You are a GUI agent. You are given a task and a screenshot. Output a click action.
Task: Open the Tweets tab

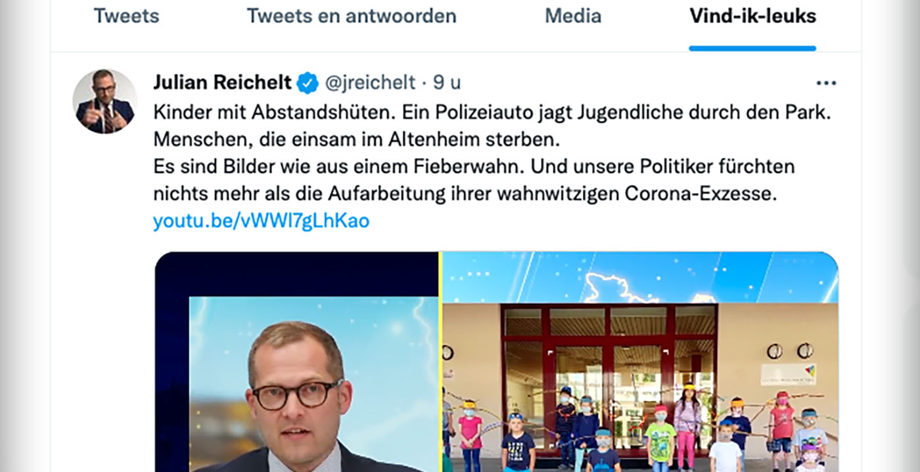point(126,16)
